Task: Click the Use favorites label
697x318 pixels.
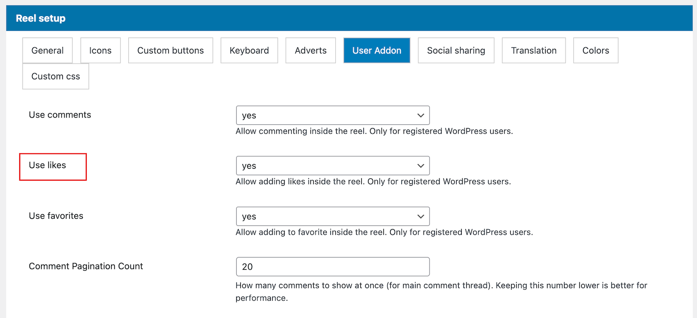Action: pyautogui.click(x=56, y=216)
